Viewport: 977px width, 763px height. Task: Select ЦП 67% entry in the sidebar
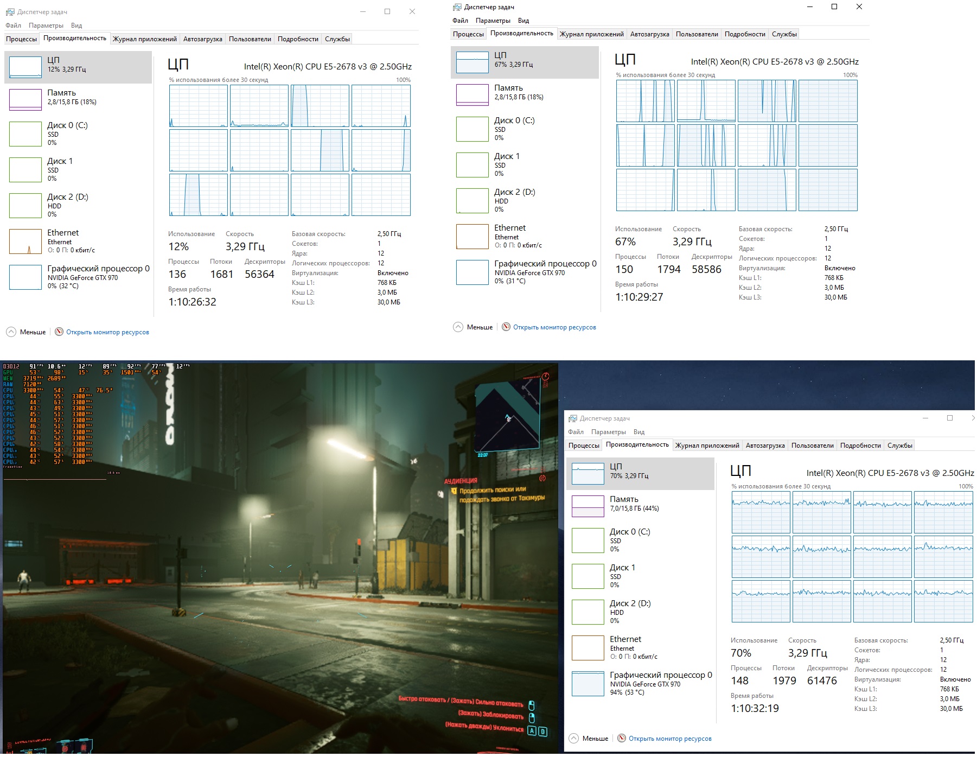pyautogui.click(x=525, y=62)
